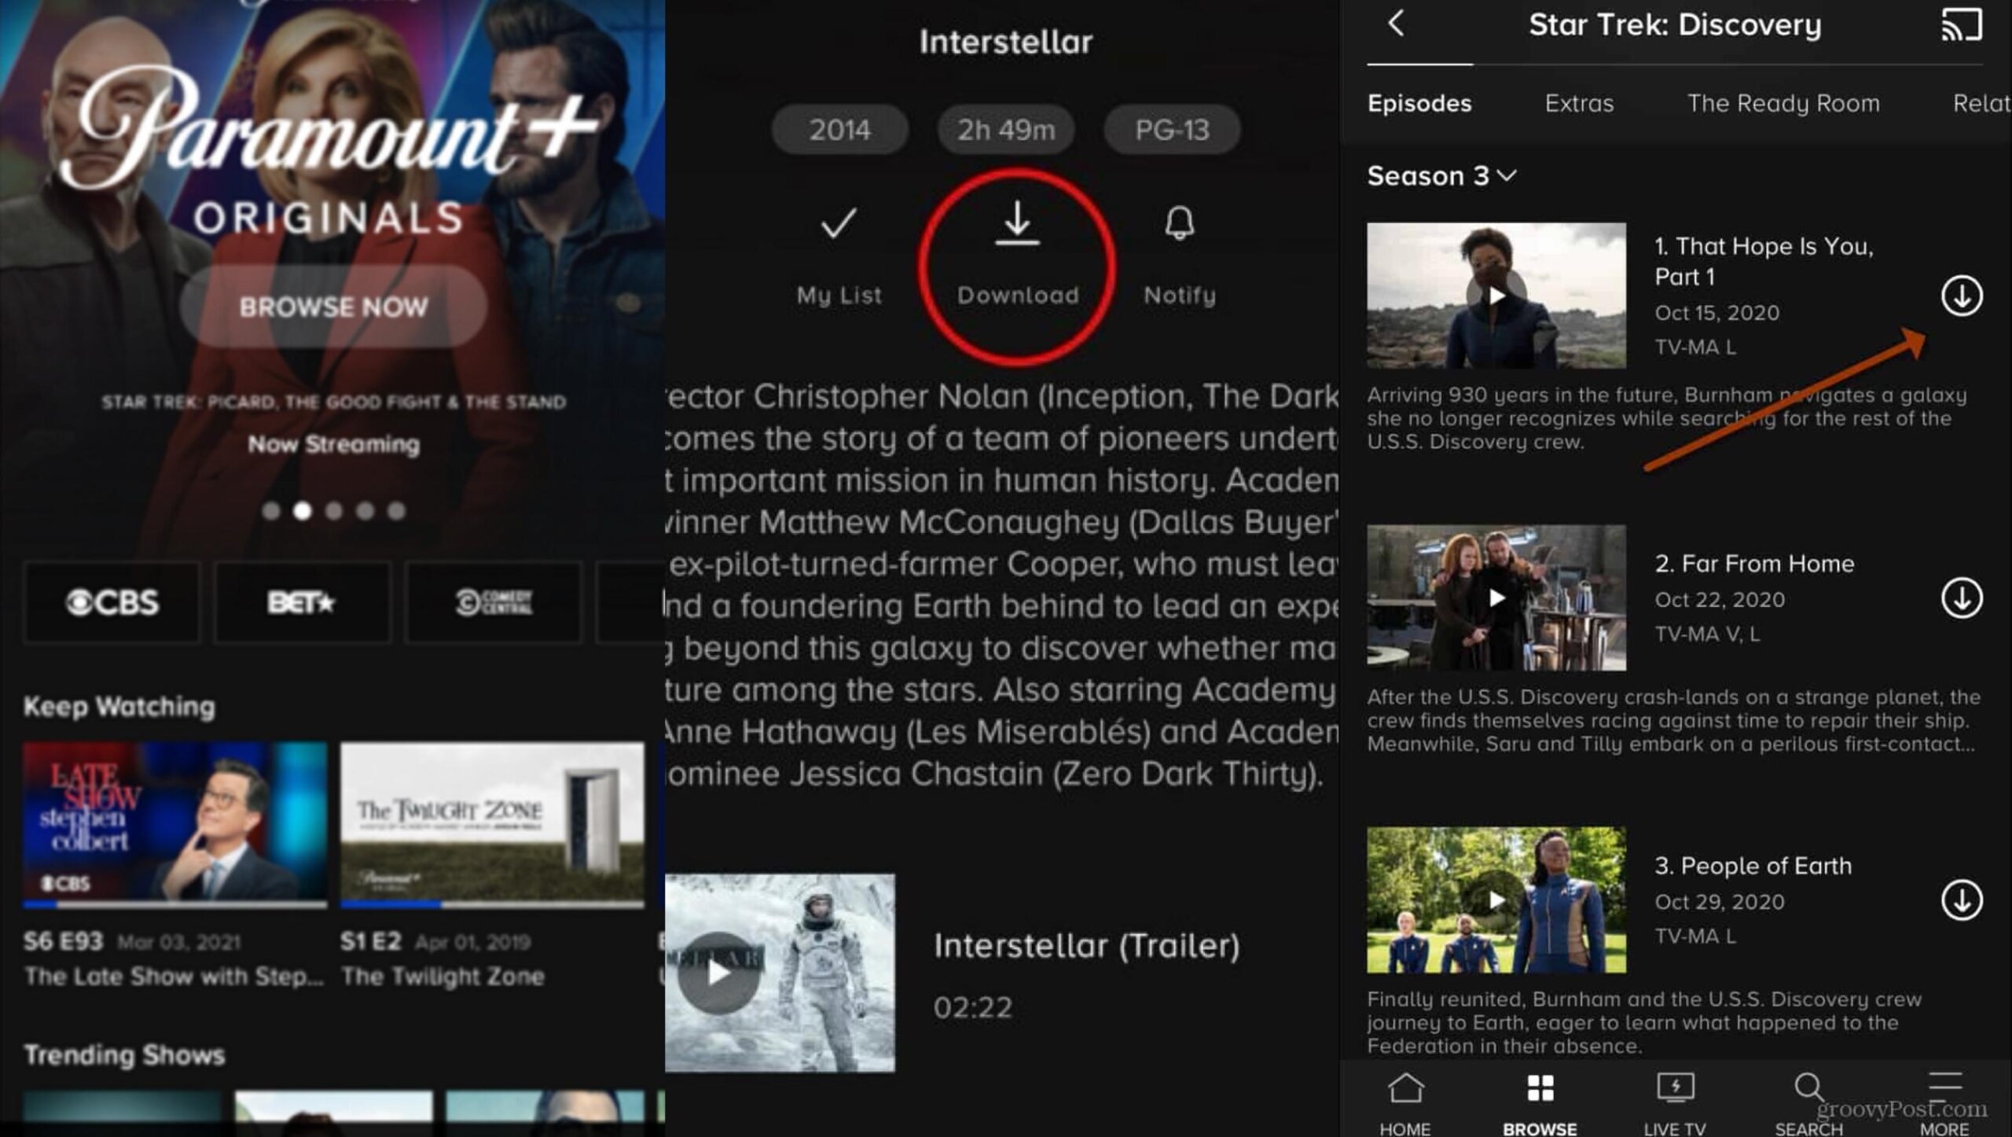Tap the Paramount+ Originals logo banner

click(x=330, y=149)
